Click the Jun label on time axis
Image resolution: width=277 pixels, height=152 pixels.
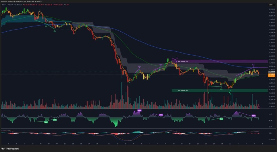tap(109, 144)
